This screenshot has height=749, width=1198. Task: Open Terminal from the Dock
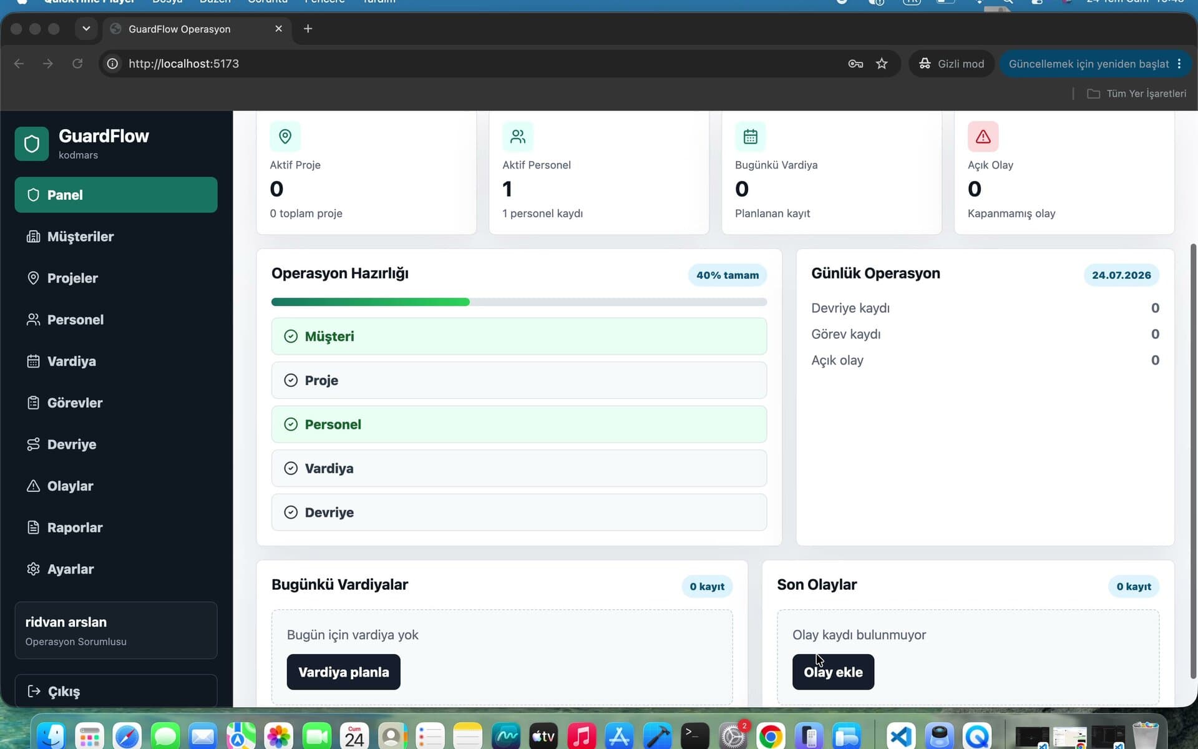pos(695,737)
